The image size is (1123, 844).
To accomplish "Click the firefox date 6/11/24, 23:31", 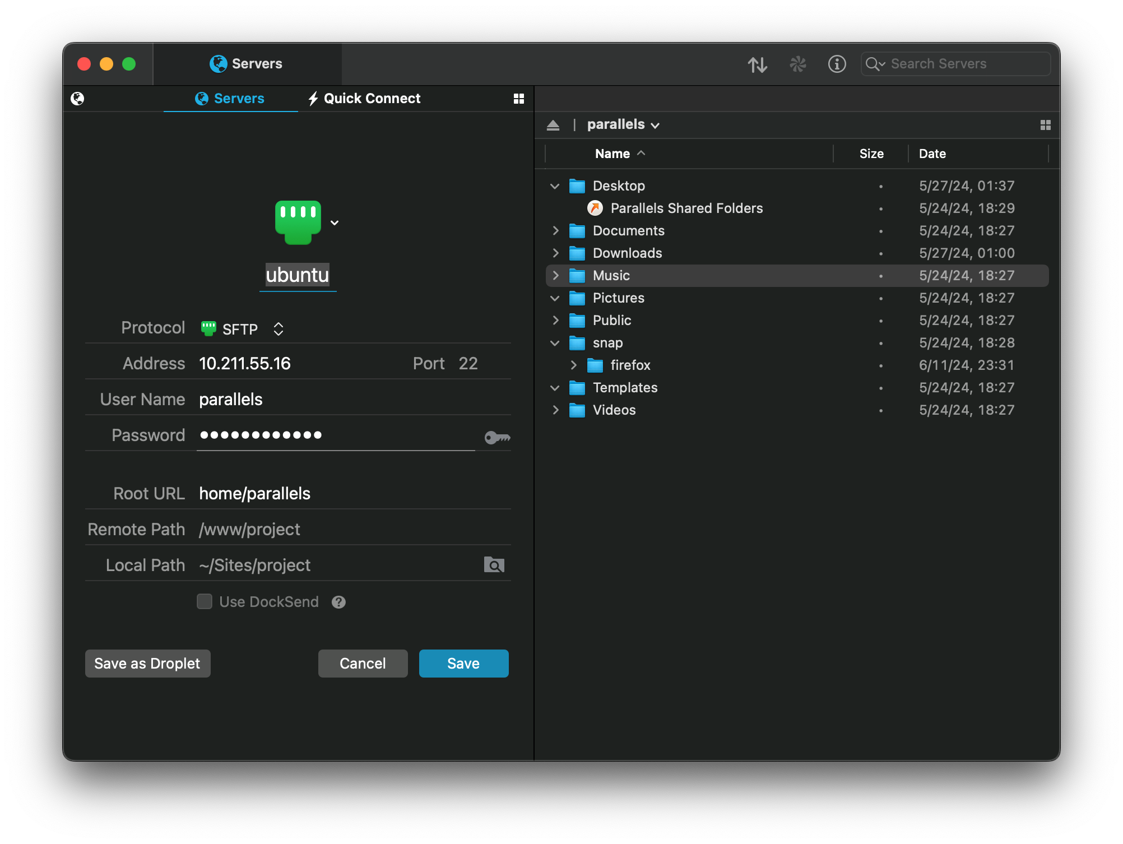I will pyautogui.click(x=967, y=365).
